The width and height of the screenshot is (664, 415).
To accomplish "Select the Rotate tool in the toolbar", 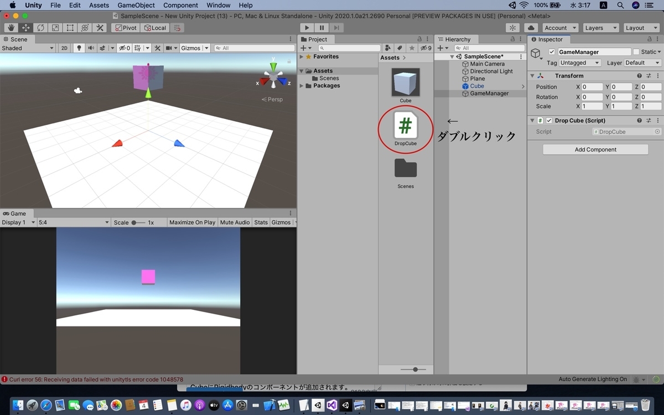I will 40,28.
